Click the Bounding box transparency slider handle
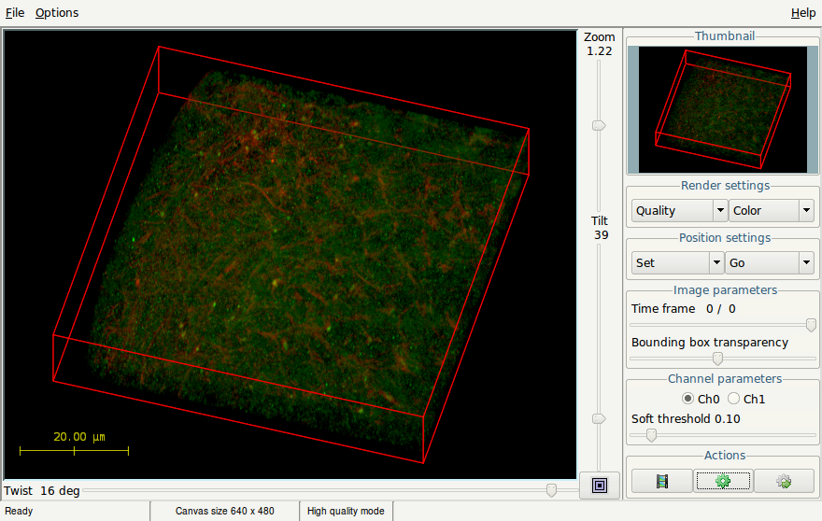 click(717, 359)
